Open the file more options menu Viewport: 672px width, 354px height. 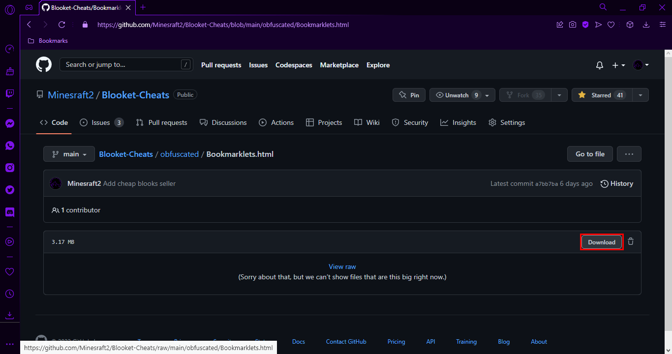pyautogui.click(x=629, y=154)
